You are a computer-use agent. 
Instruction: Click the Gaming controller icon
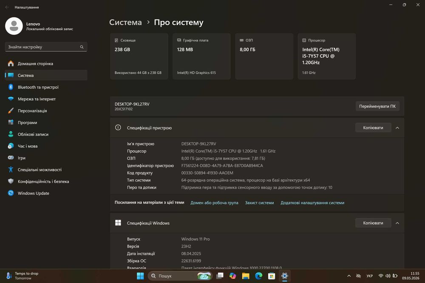pos(11,158)
